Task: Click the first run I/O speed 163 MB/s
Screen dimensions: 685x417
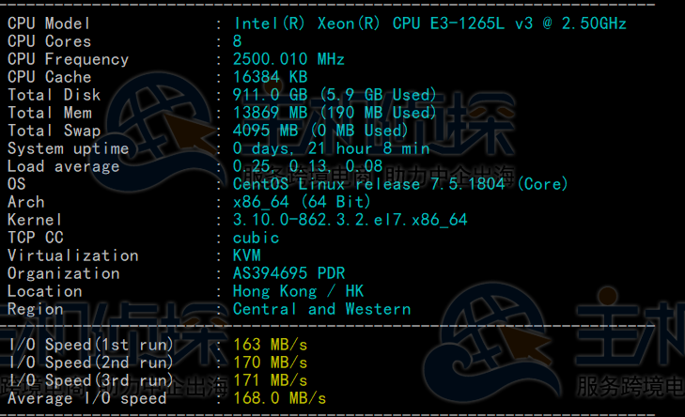Action: tap(270, 345)
